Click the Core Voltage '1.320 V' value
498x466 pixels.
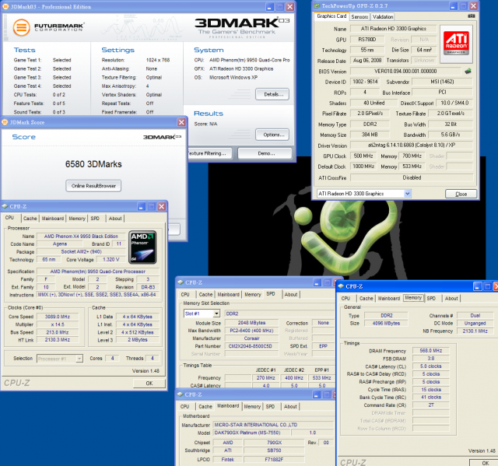coord(111,260)
